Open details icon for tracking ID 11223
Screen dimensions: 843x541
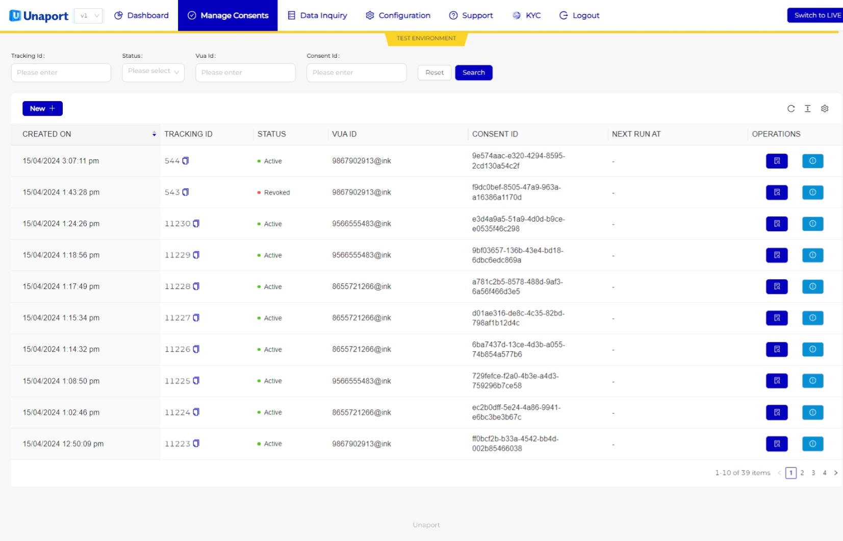tap(777, 444)
